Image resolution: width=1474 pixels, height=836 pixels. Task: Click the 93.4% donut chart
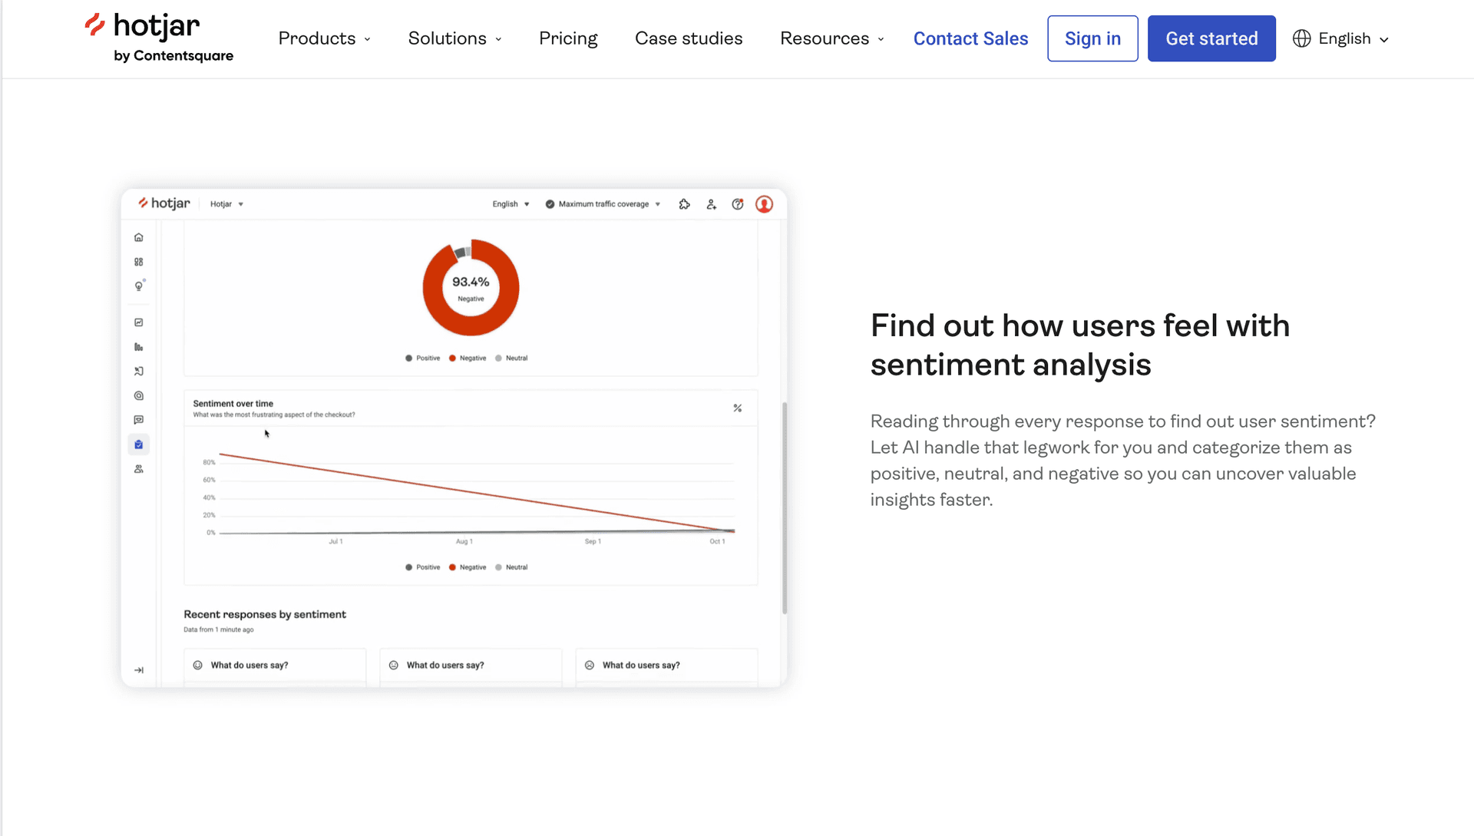[471, 288]
